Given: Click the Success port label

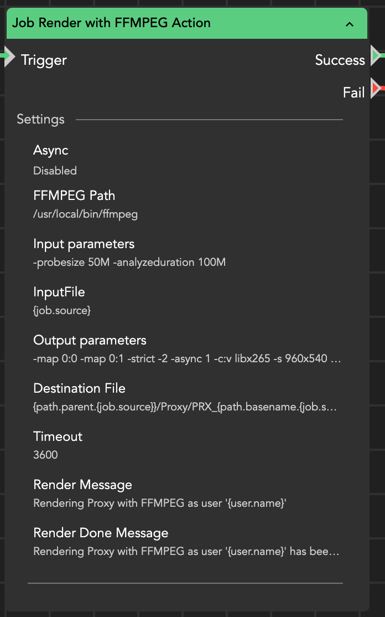Looking at the screenshot, I should [340, 60].
